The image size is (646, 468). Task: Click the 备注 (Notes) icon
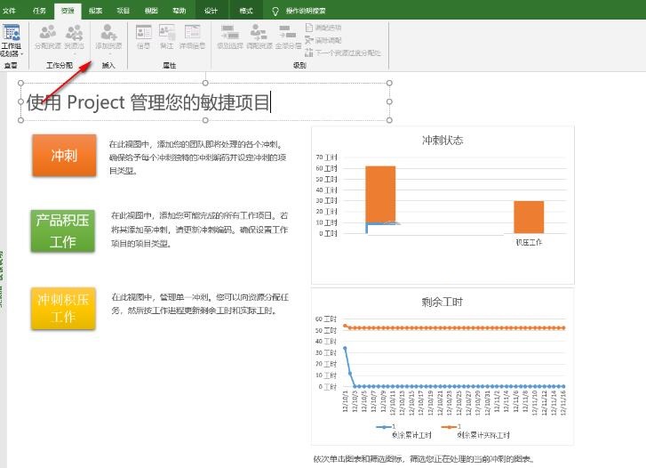point(166,37)
